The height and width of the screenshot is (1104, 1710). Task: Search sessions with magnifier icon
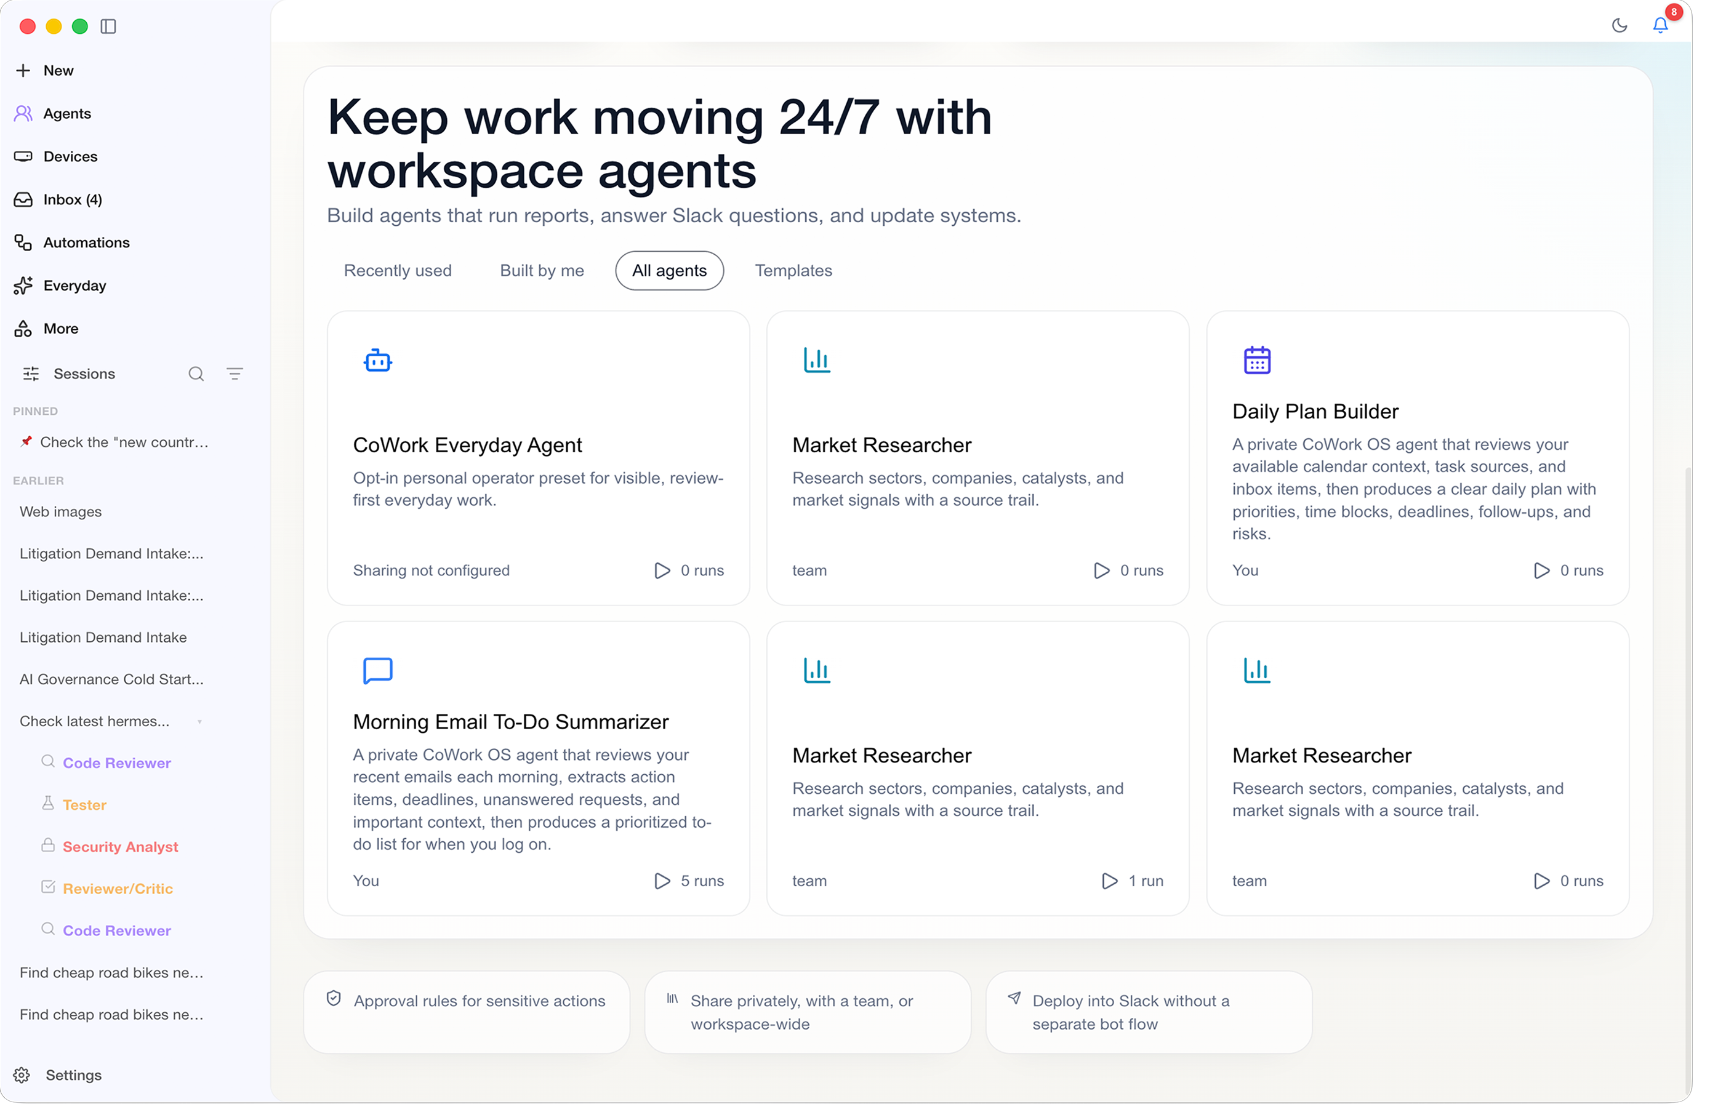(196, 374)
